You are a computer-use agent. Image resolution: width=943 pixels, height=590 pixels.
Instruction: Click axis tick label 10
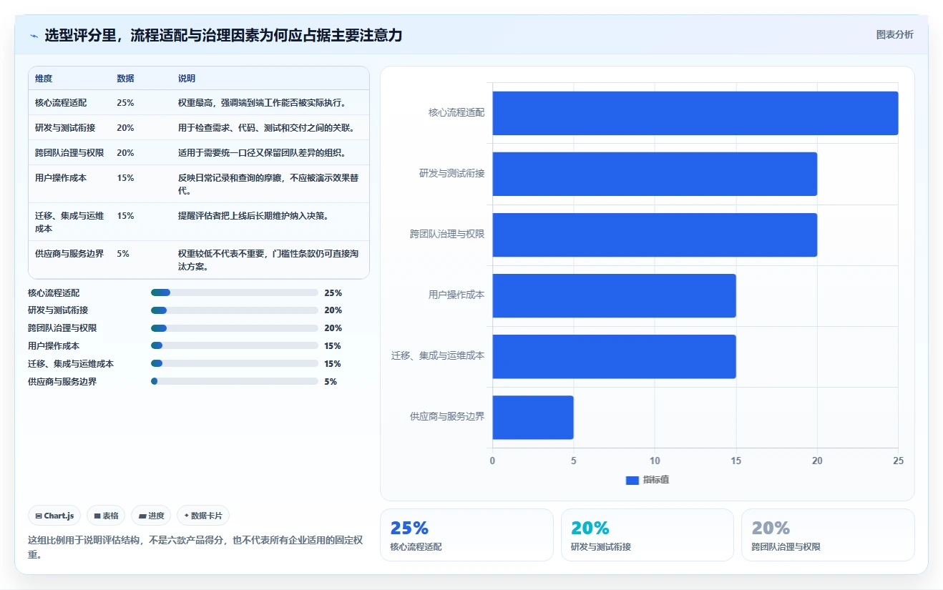(655, 461)
